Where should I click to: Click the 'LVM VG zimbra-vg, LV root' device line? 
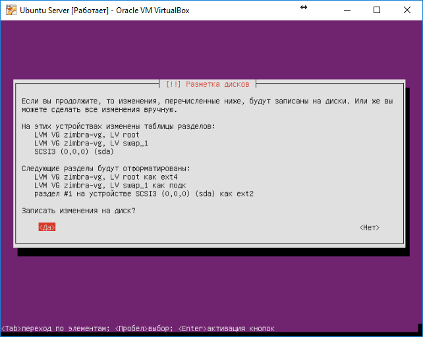86,135
